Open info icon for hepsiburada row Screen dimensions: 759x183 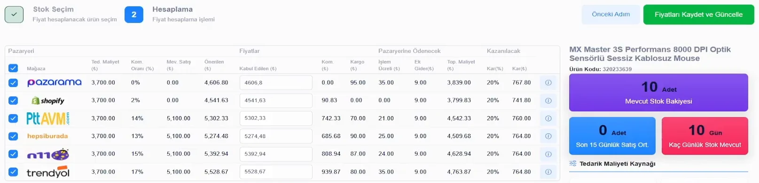click(x=548, y=136)
